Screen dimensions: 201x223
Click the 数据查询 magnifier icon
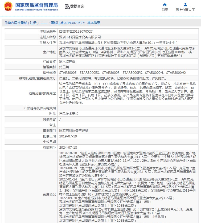67,7
